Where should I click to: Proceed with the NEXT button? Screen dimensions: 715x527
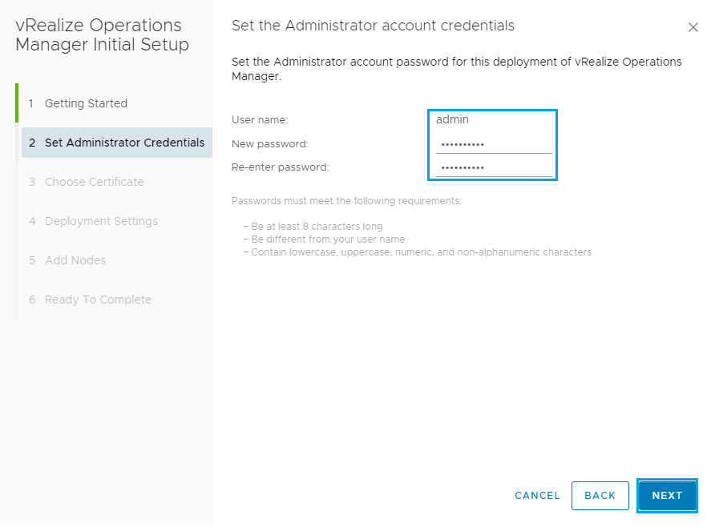667,496
